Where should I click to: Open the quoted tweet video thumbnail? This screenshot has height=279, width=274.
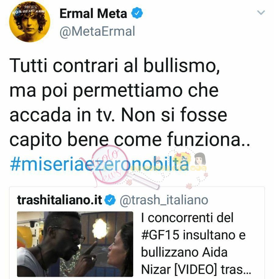75,244
